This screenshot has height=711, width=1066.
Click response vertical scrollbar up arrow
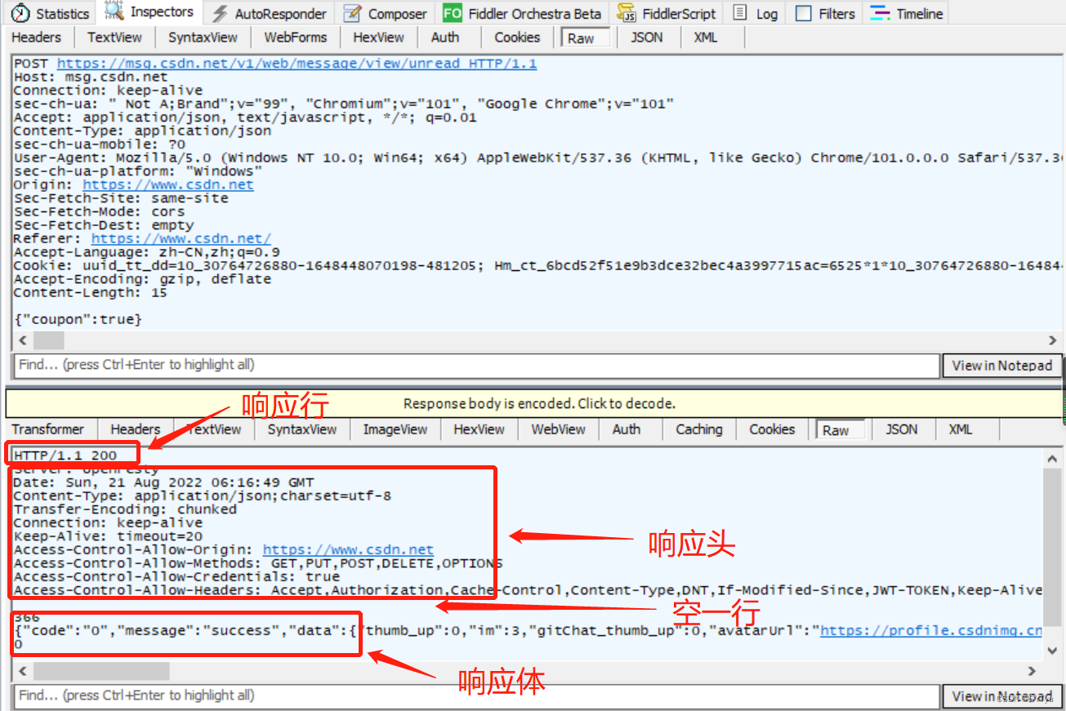point(1051,460)
